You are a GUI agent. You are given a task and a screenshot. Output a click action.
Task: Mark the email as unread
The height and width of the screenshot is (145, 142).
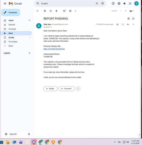[64, 11]
